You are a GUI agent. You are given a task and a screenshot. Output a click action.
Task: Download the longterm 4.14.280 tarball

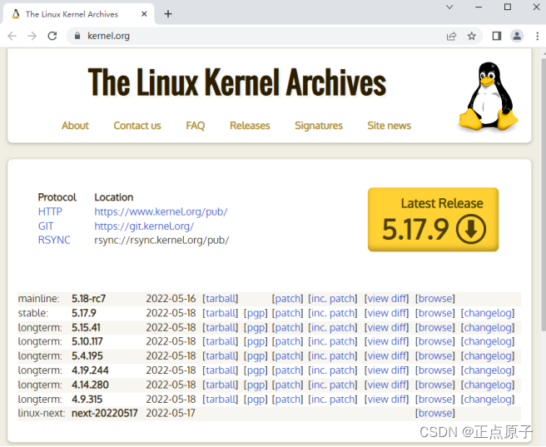(x=220, y=385)
